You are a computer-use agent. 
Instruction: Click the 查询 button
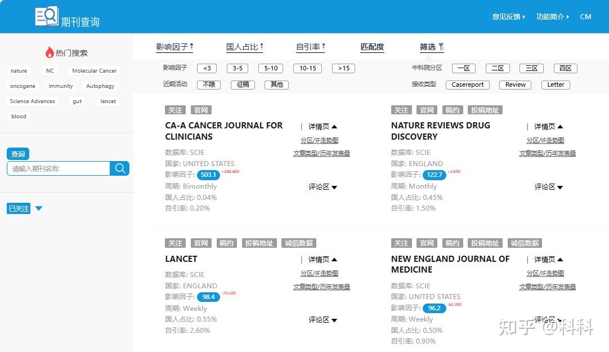pos(18,154)
